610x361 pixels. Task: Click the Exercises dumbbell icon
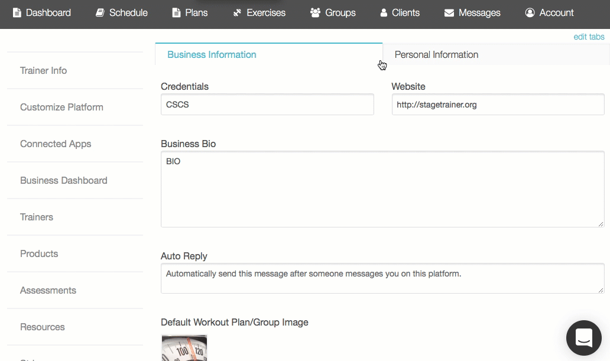(x=237, y=13)
